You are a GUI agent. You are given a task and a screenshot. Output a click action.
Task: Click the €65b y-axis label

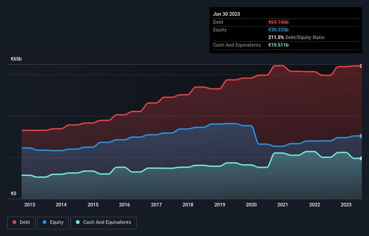click(x=16, y=59)
